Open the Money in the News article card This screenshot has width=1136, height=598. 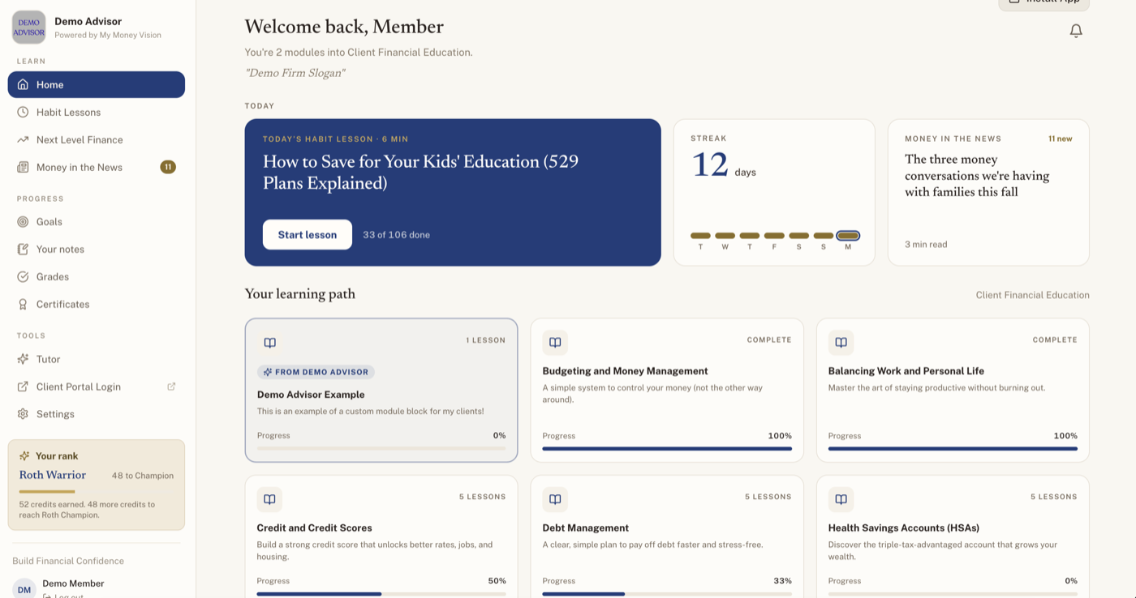click(988, 192)
